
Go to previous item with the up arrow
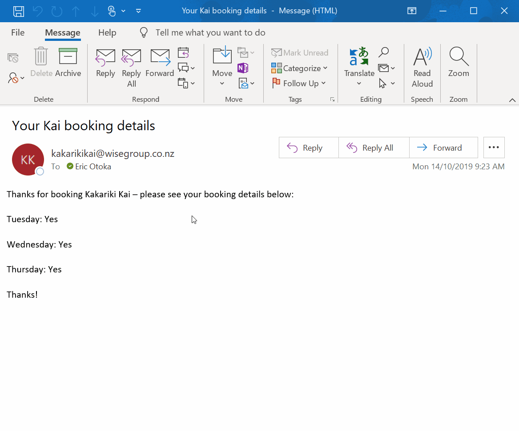coord(76,11)
